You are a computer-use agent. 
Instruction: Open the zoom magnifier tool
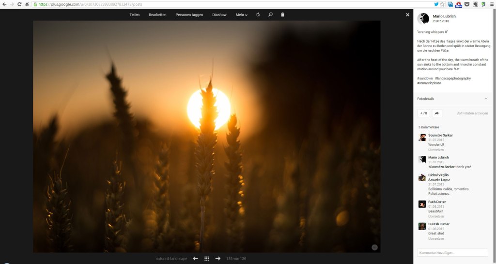click(270, 15)
